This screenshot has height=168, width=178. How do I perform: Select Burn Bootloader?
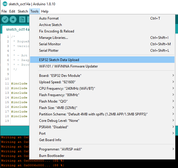coord(102,155)
